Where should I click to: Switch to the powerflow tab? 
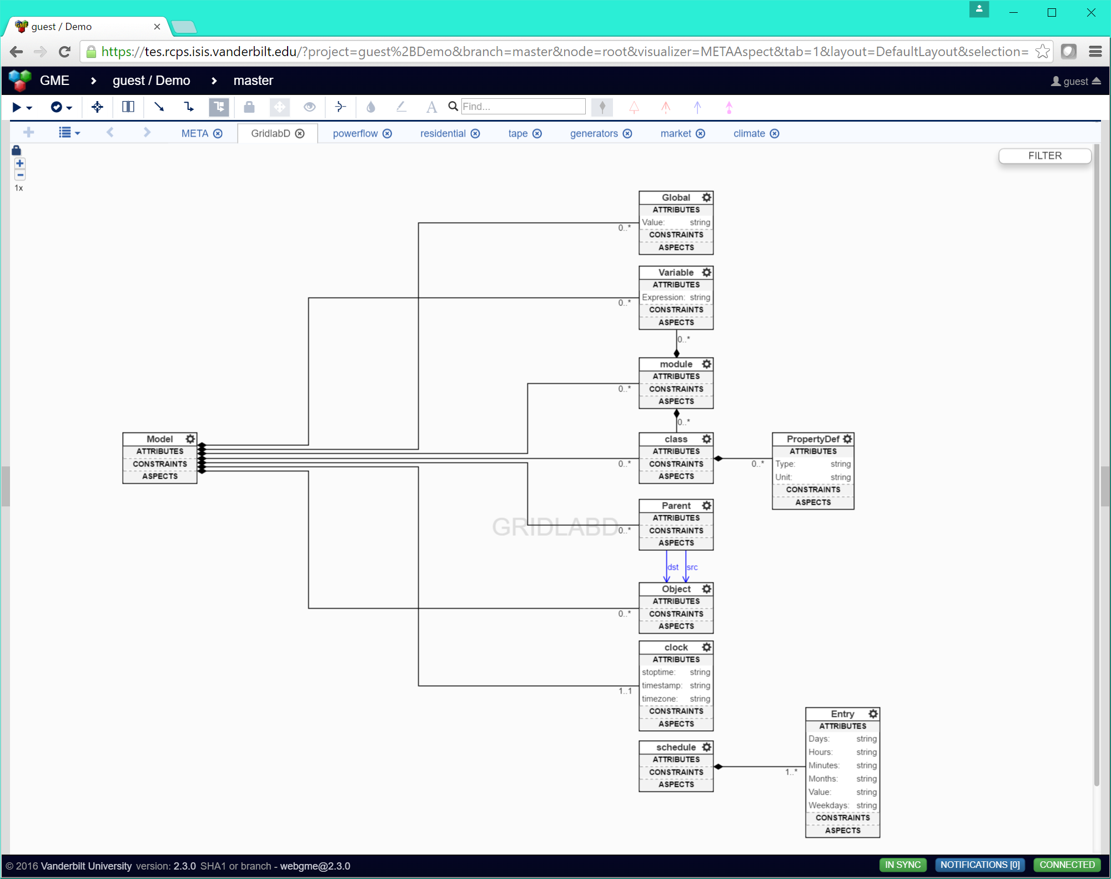coord(355,133)
